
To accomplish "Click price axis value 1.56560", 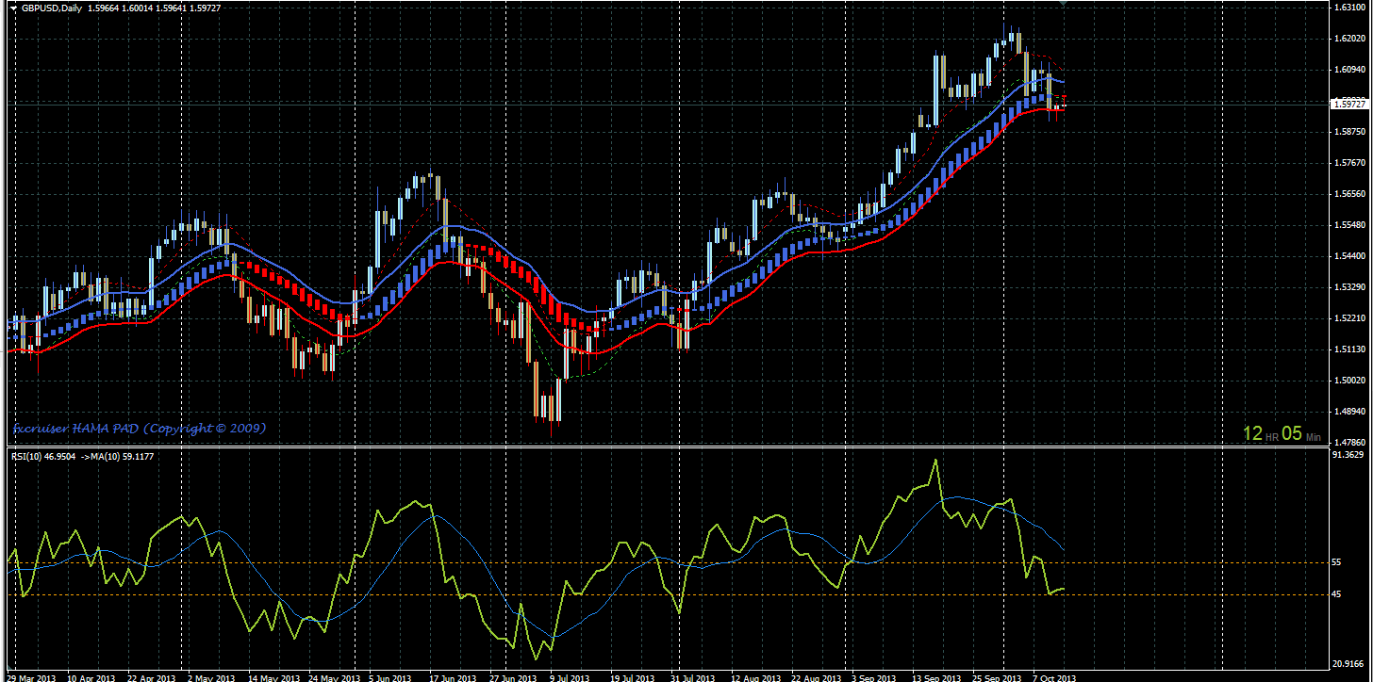I will 1350,194.
